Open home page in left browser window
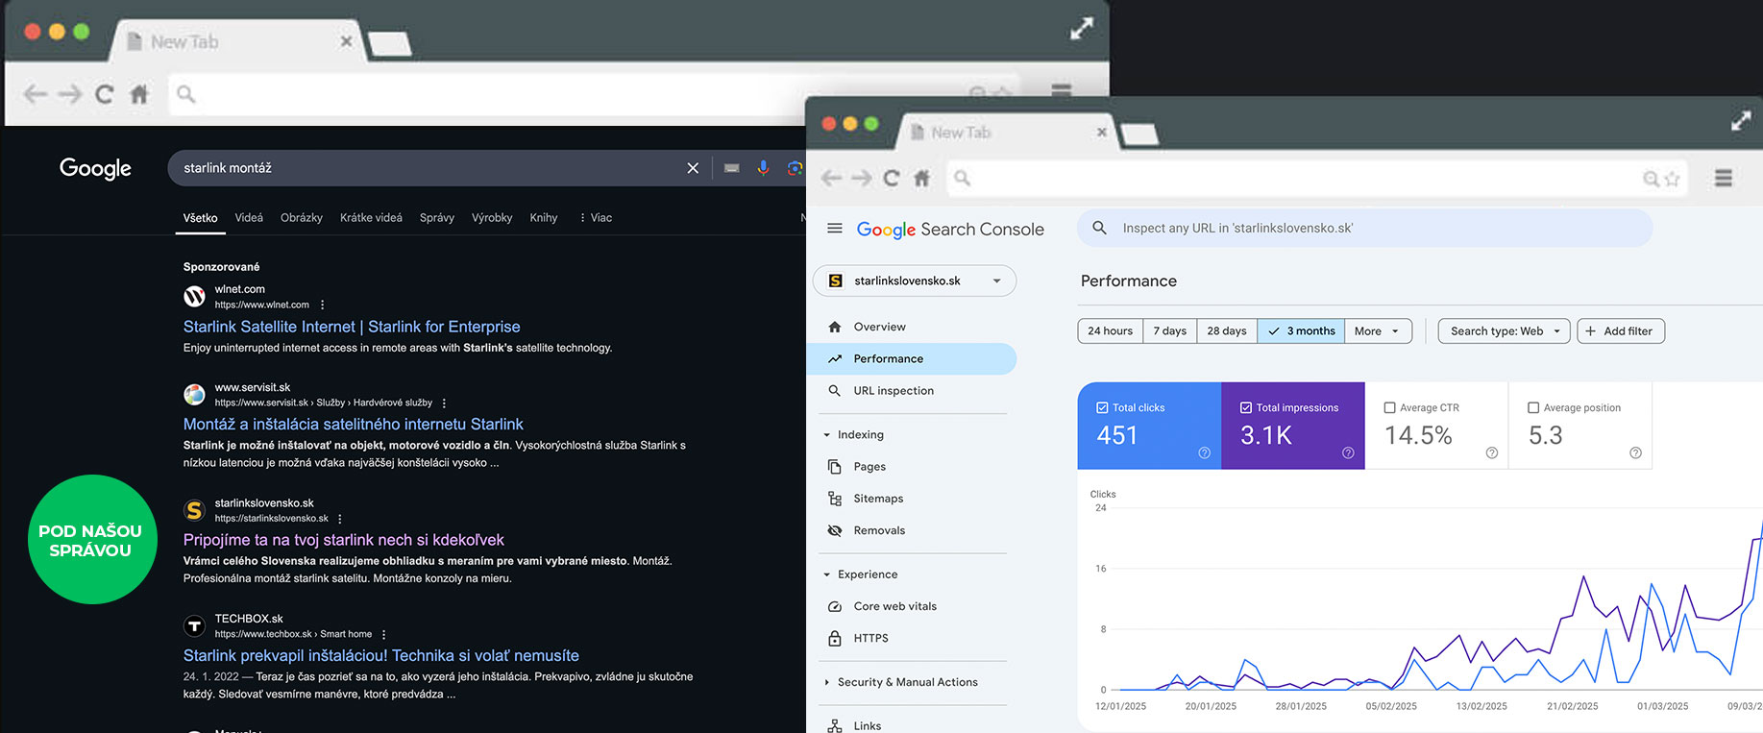The image size is (1763, 733). coord(139,94)
